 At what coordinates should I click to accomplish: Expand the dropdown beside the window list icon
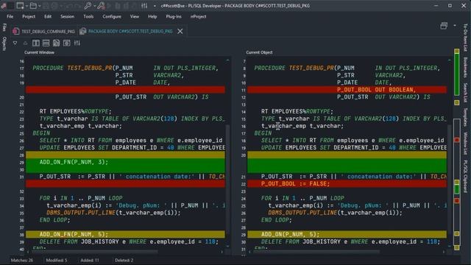pos(455,26)
